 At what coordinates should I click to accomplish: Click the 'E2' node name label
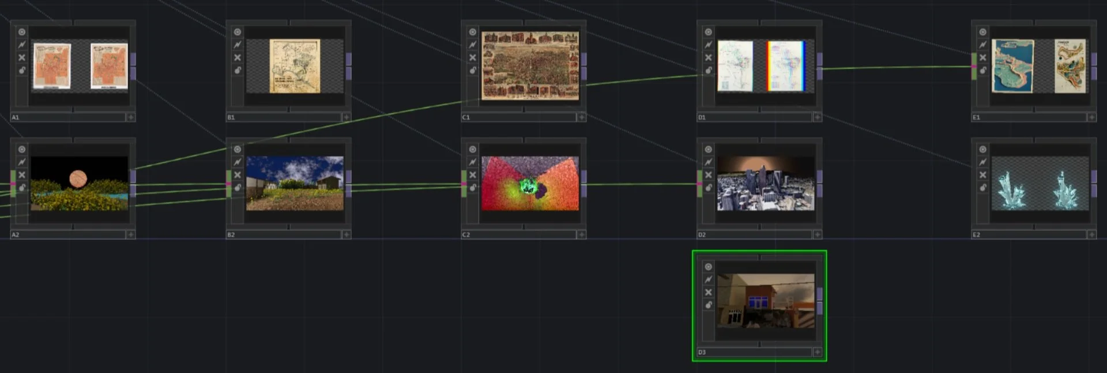(x=977, y=235)
